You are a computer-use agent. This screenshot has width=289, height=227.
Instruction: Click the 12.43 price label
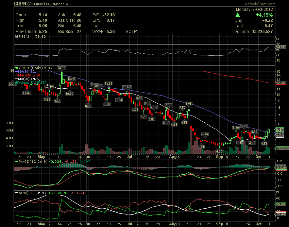71,79
